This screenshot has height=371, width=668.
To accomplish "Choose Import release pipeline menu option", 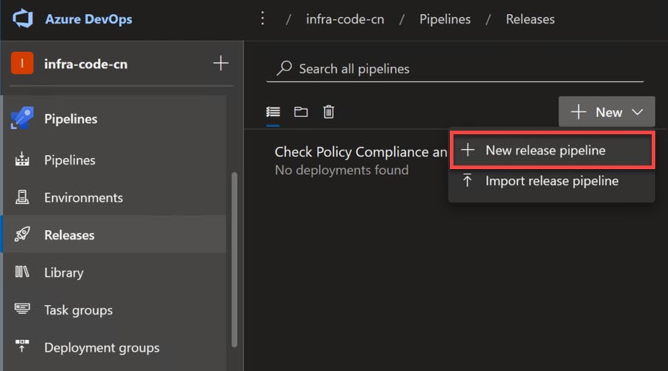I will coord(552,181).
